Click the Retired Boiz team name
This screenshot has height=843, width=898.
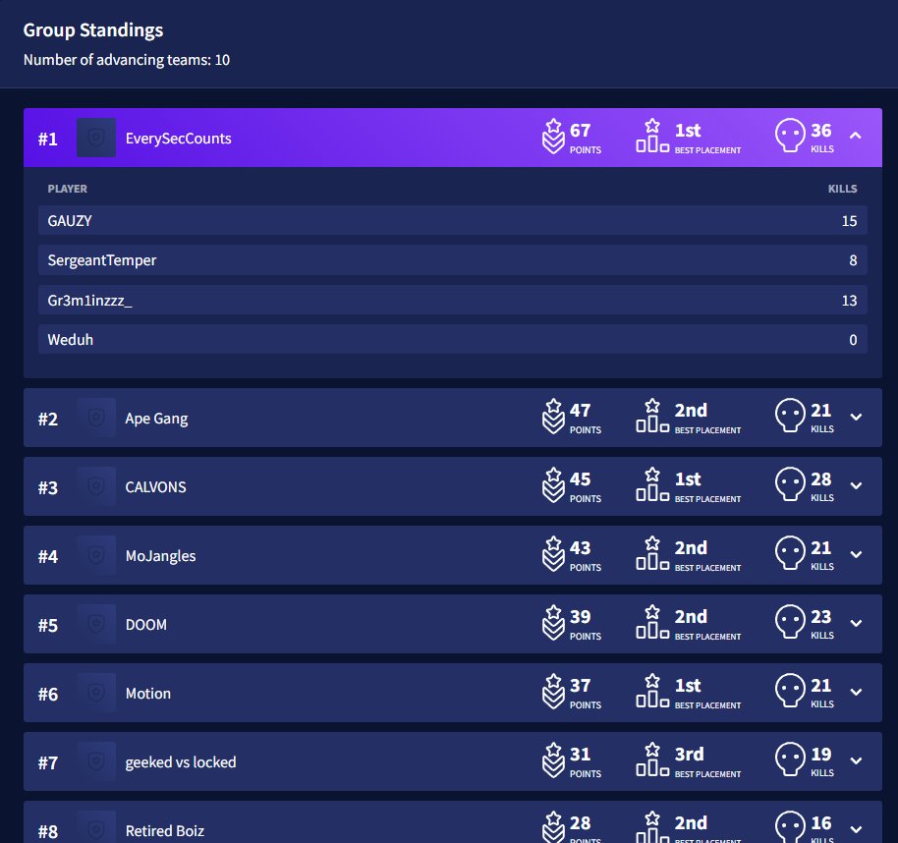[x=165, y=830]
